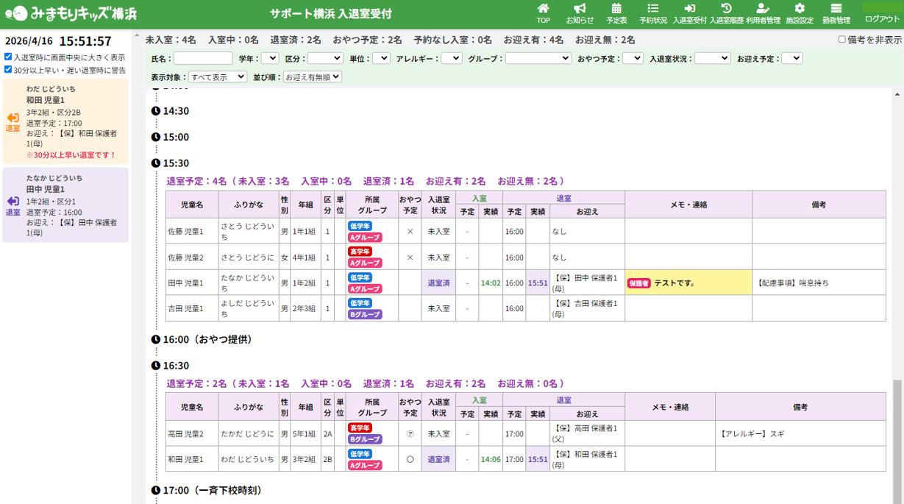904x504 pixels.
Task: Click the 予約状況 list icon
Action: 652,9
